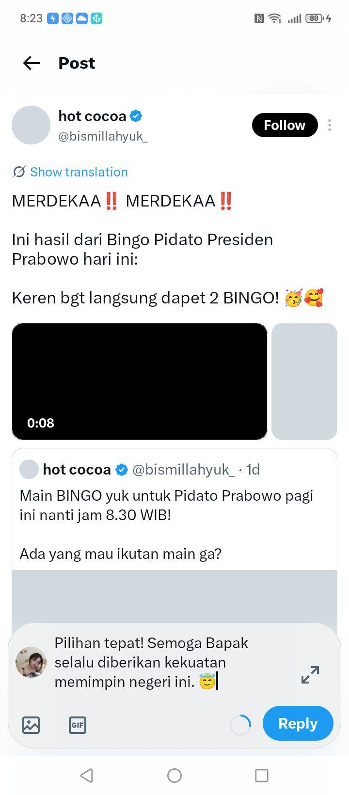Open the GIF picker in reply box
The height and width of the screenshot is (795, 349).
coord(78,725)
